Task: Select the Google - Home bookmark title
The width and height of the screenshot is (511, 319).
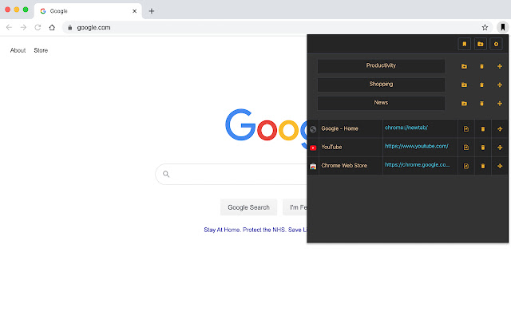Action: click(339, 128)
